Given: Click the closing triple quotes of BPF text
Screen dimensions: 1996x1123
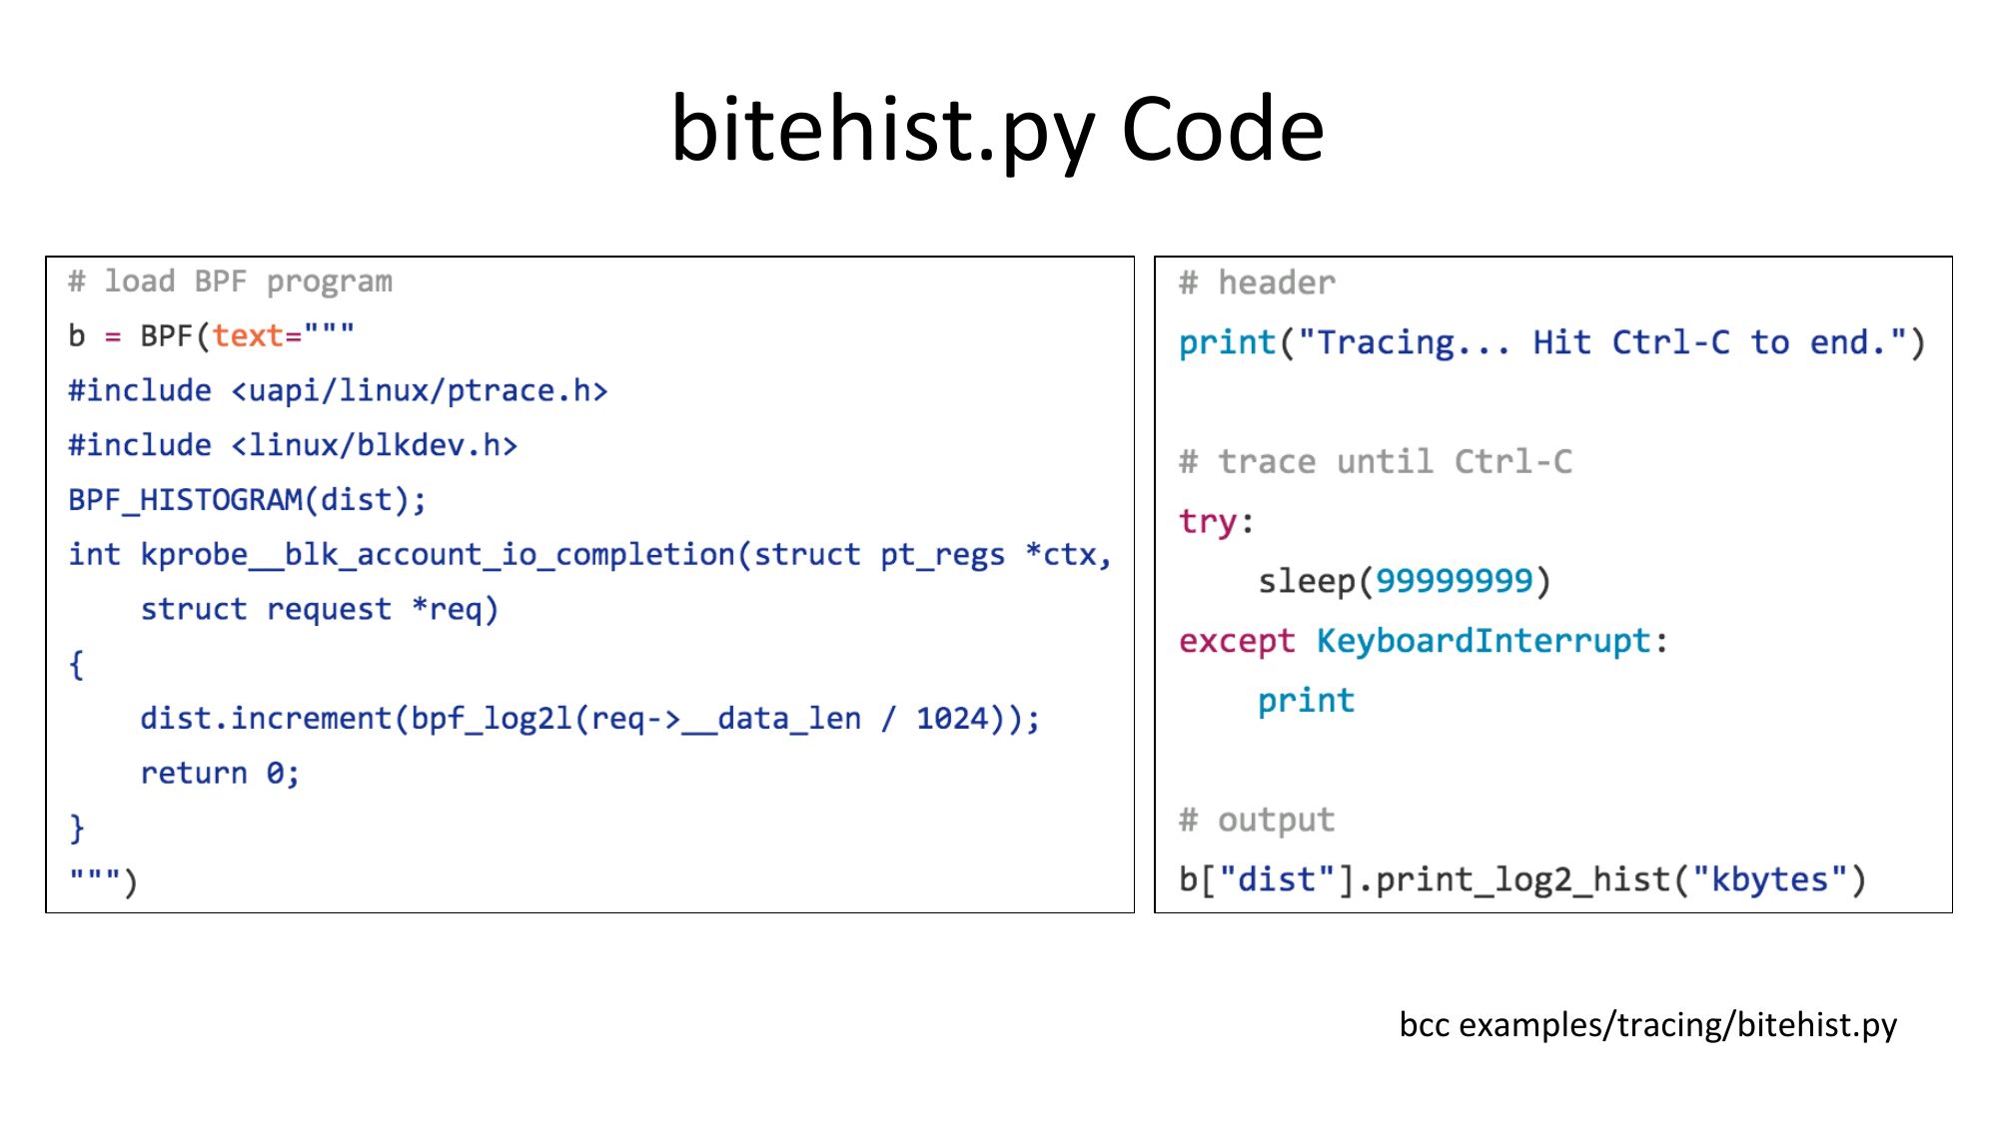Looking at the screenshot, I should (x=102, y=881).
